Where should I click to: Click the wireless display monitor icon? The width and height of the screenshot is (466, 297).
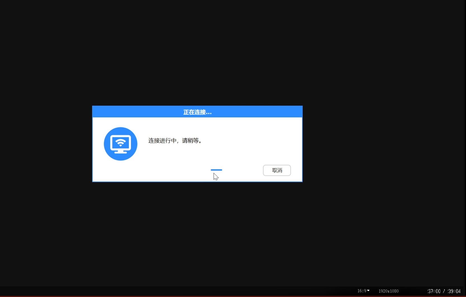120,144
